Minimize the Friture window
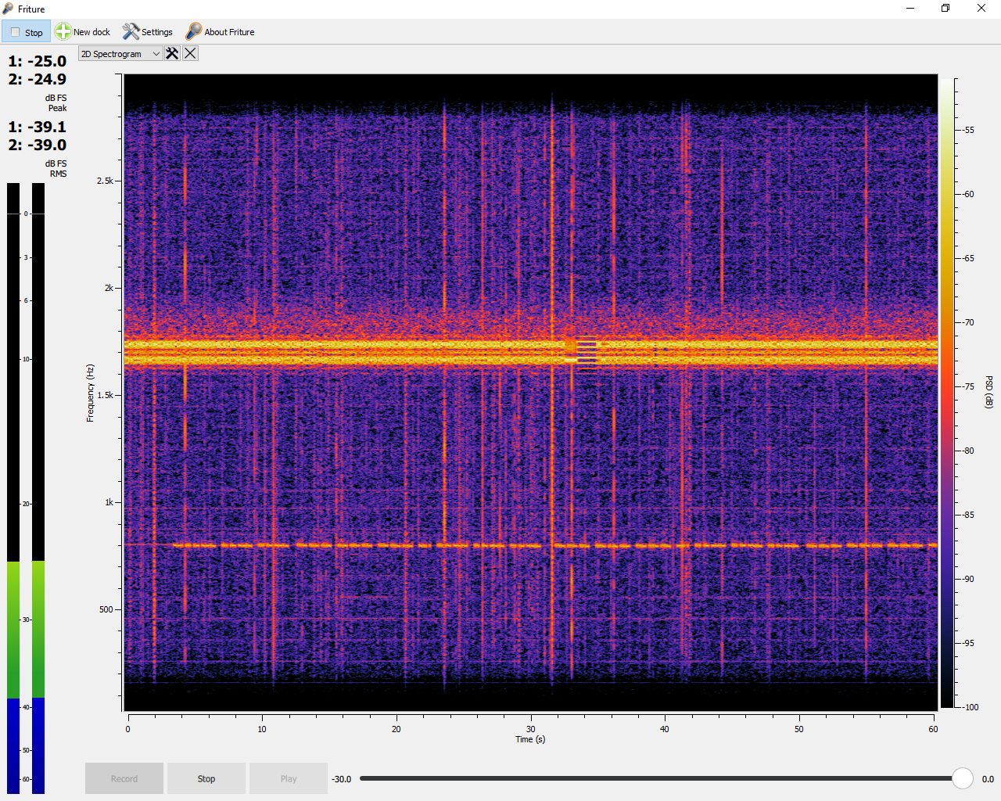 910,9
